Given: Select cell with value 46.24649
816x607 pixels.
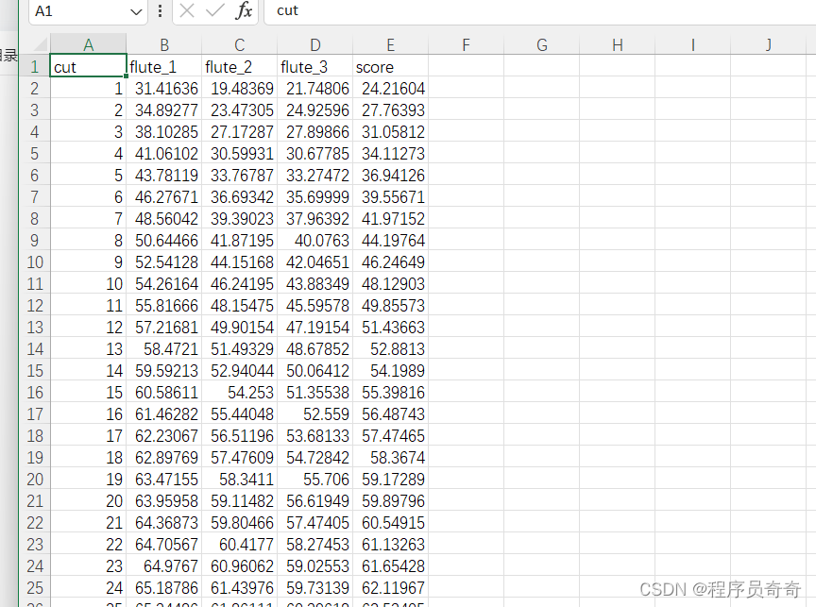Looking at the screenshot, I should 390,261.
